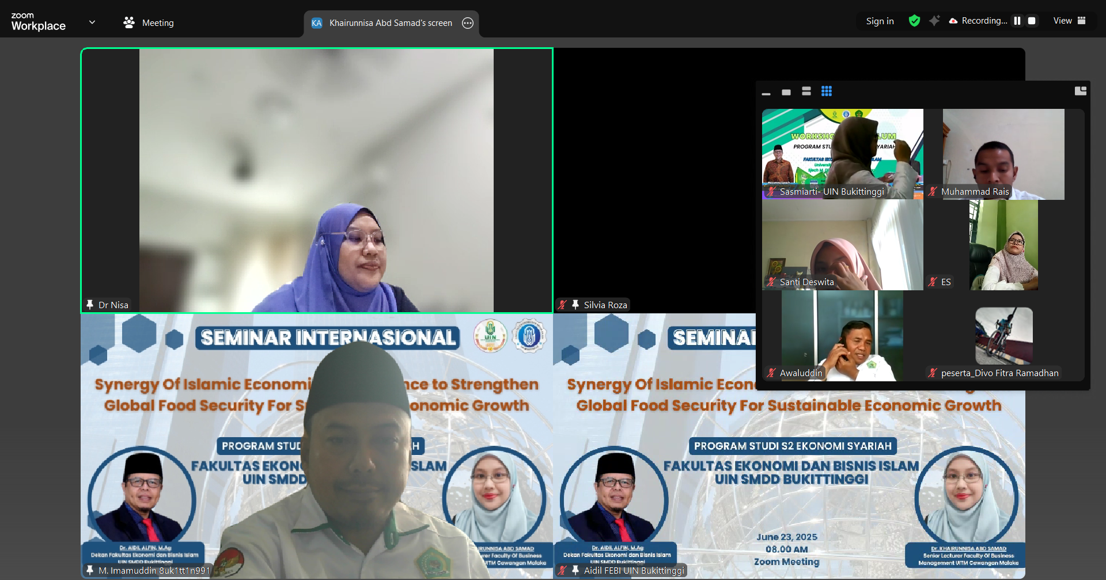This screenshot has width=1106, height=580.
Task: Click the Sasmiarti- UIN Bukittinggi name label
Action: click(x=832, y=192)
